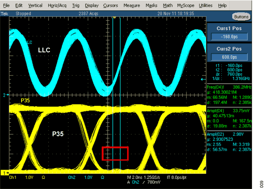Click the trigger level arrow on right edge
Viewport: 265px width, 189px height.
click(203, 79)
